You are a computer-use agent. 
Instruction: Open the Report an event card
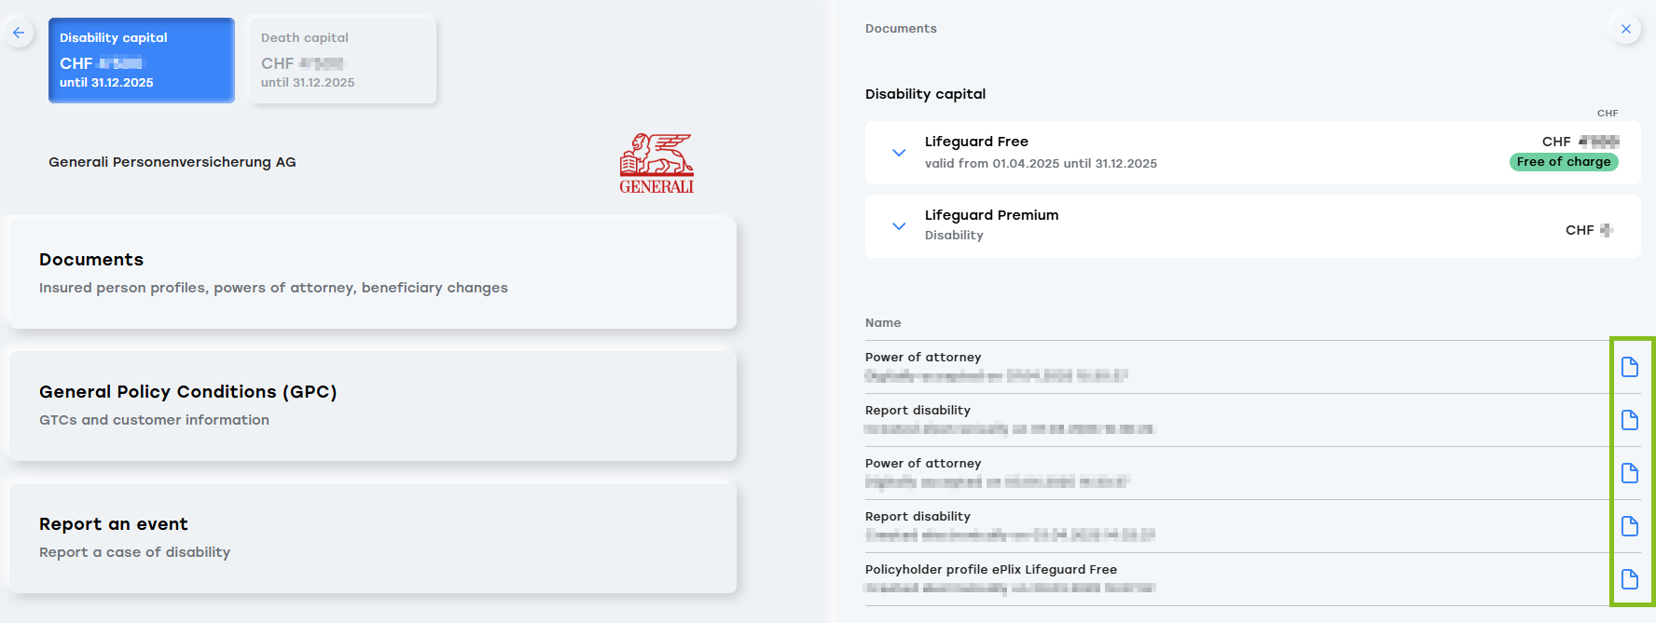click(x=373, y=537)
